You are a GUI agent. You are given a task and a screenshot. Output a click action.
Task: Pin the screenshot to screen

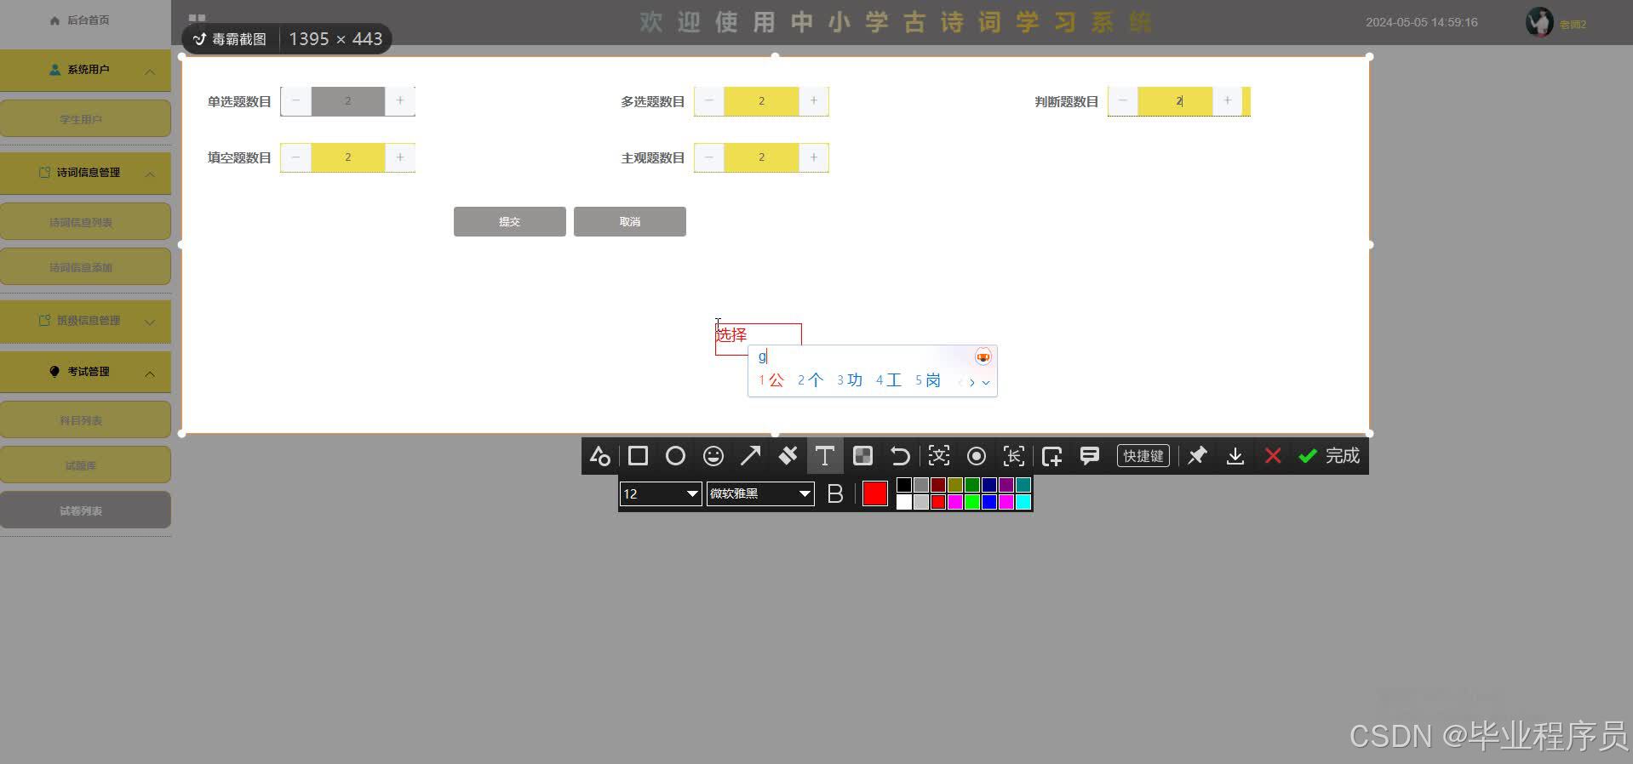tap(1197, 456)
